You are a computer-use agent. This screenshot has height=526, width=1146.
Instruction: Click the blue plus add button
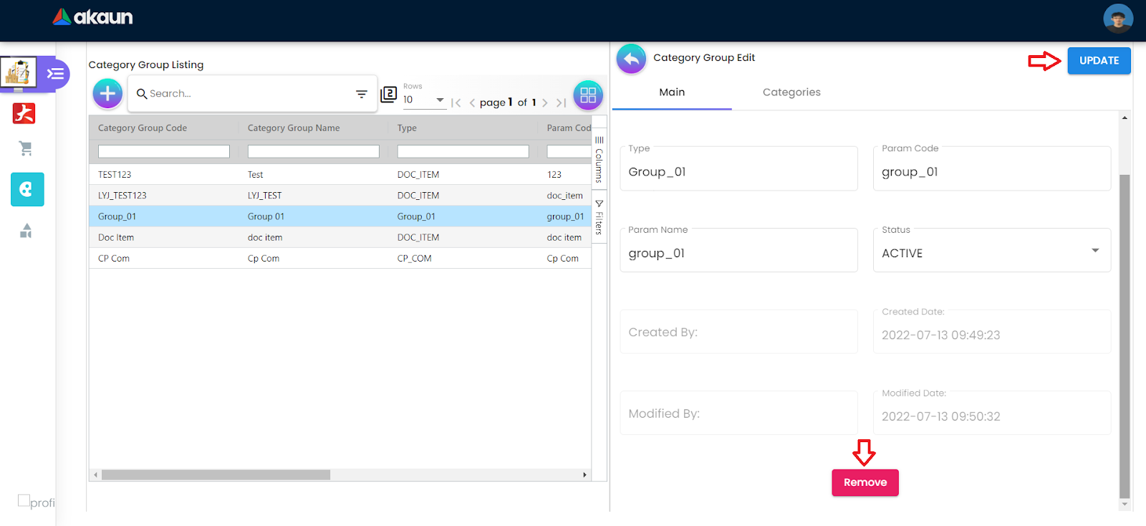[x=107, y=94]
